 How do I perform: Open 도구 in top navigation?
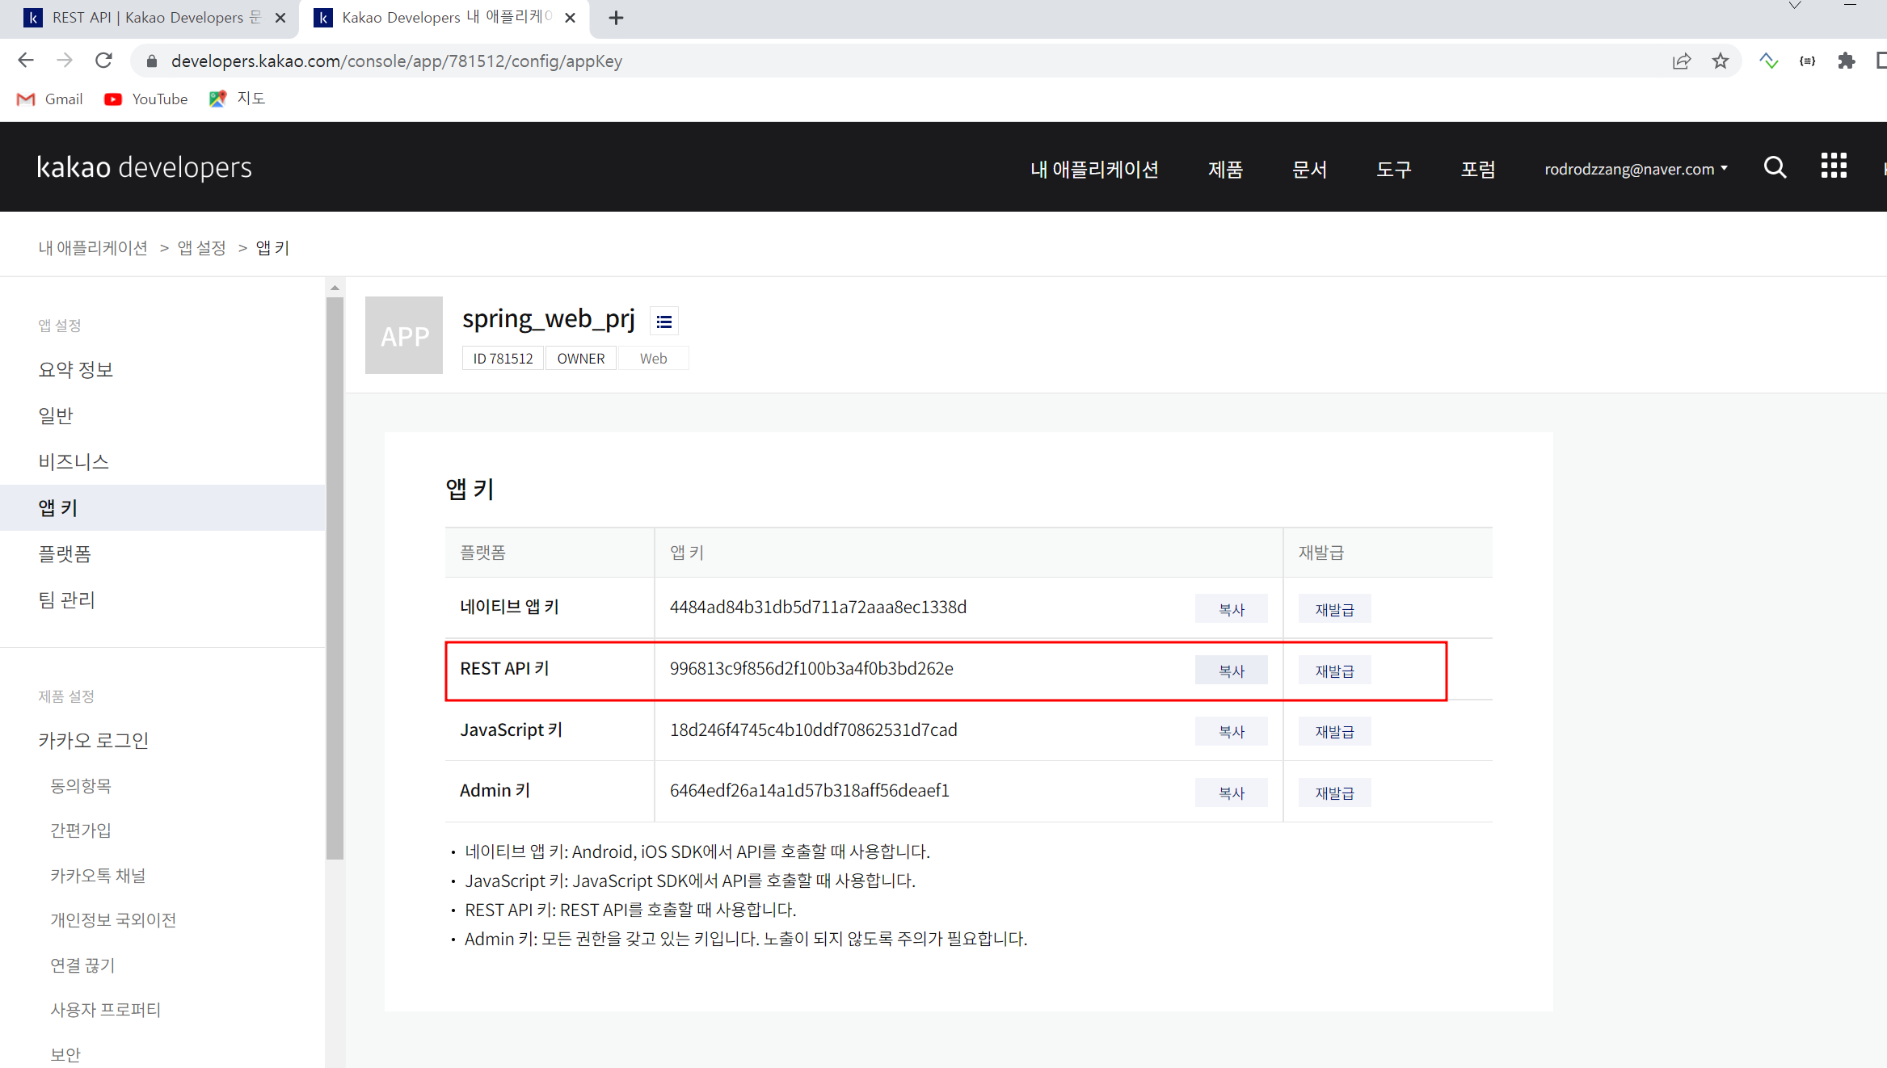click(x=1394, y=170)
